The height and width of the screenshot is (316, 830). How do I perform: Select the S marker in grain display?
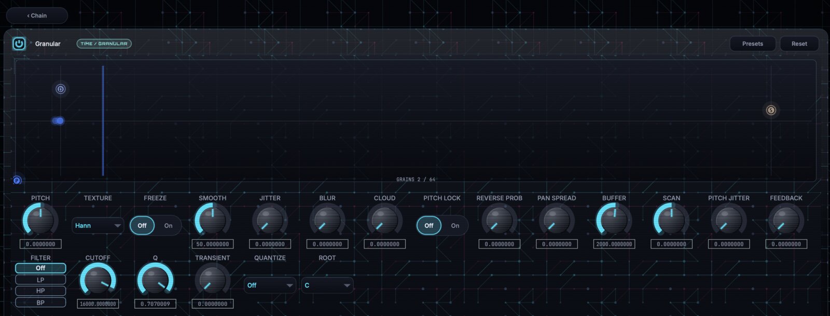coord(771,110)
